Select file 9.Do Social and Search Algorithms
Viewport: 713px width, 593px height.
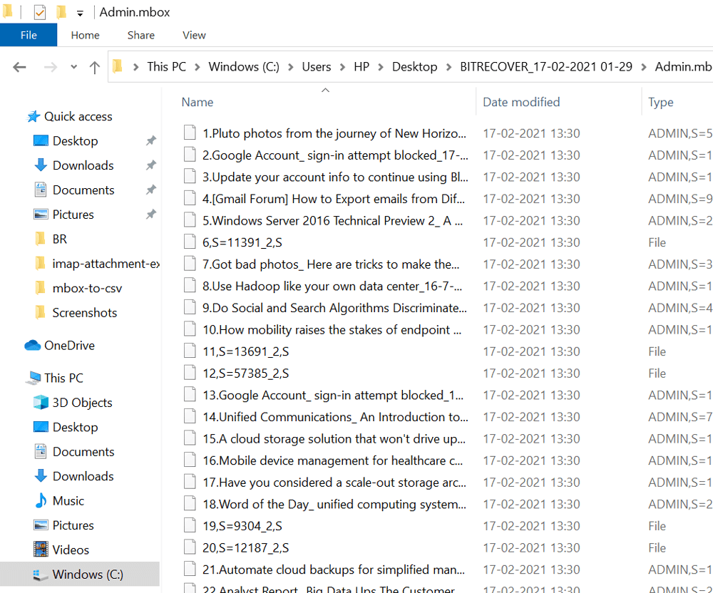(334, 308)
